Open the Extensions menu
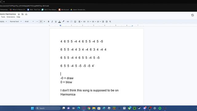This screenshot has width=197, height=111. tap(11, 17)
